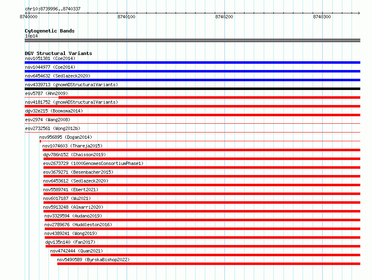This screenshot has height=280, width=372.
Task: Open nsv6453612 (Sedlazeck2020) label
Action: (x=76, y=181)
